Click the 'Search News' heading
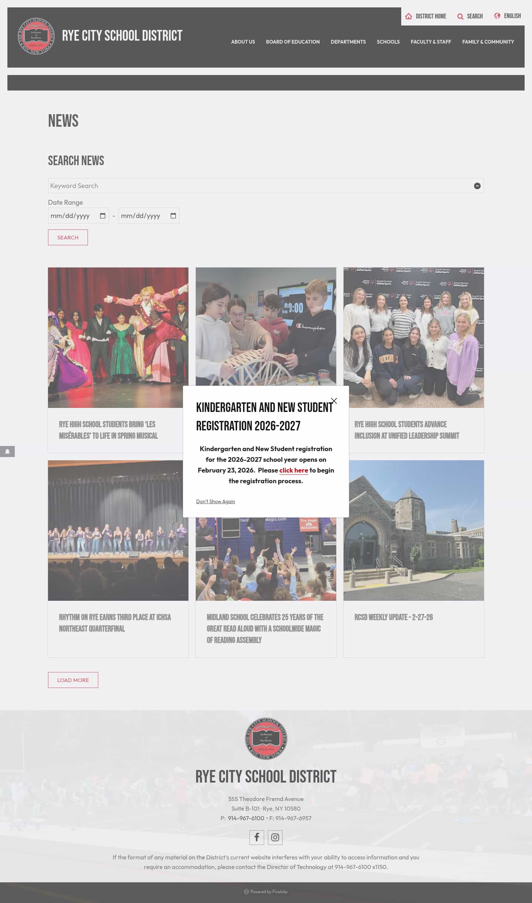The width and height of the screenshot is (532, 903). (76, 161)
